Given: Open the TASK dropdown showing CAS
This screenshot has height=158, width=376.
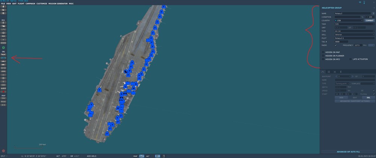Looking at the screenshot, I should click(x=355, y=24).
